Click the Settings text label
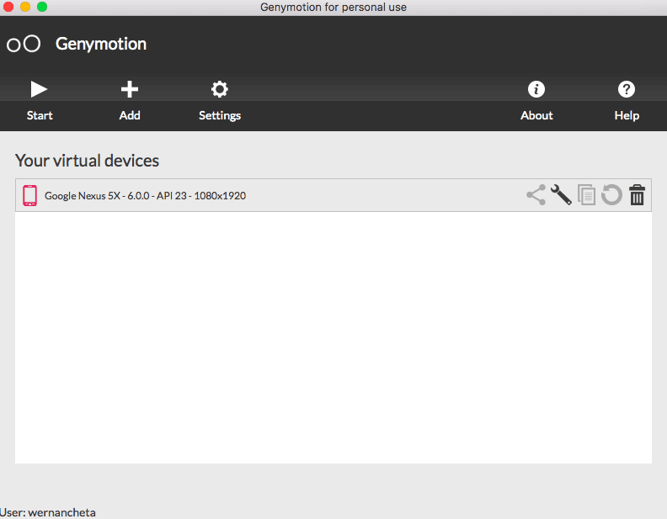 (x=220, y=115)
